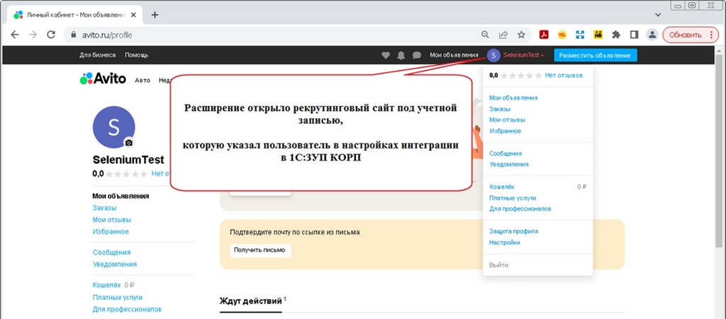Open Для профессионалов in left sidebar
This screenshot has height=319, width=726.
coord(127,309)
